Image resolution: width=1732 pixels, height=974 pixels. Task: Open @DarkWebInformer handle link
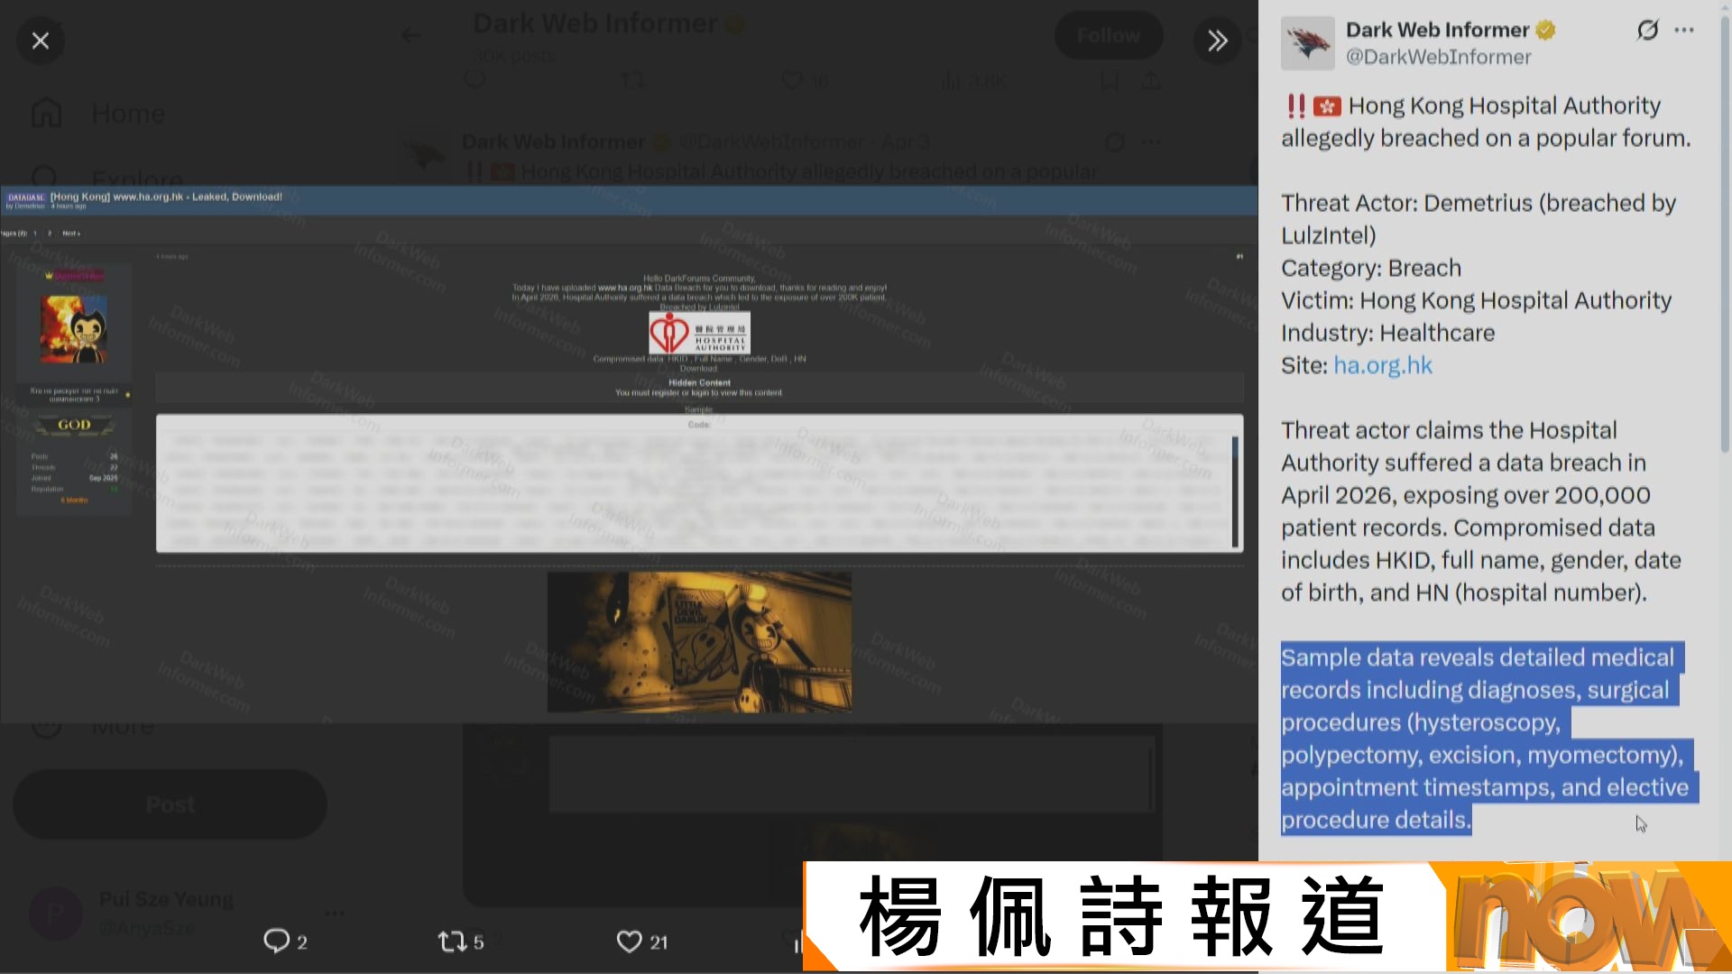pyautogui.click(x=1438, y=57)
